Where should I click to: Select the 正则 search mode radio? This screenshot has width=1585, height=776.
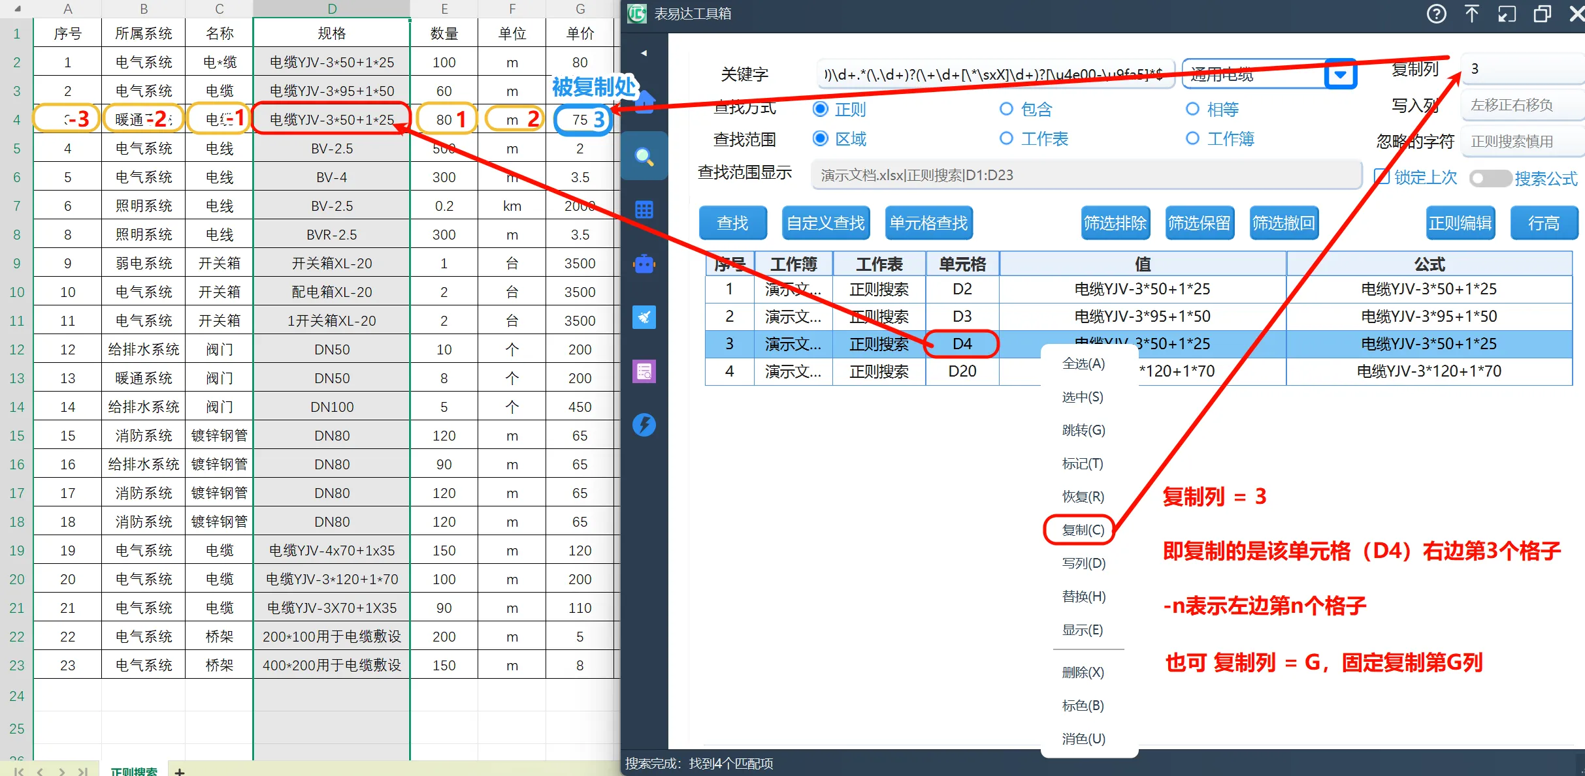click(x=821, y=109)
